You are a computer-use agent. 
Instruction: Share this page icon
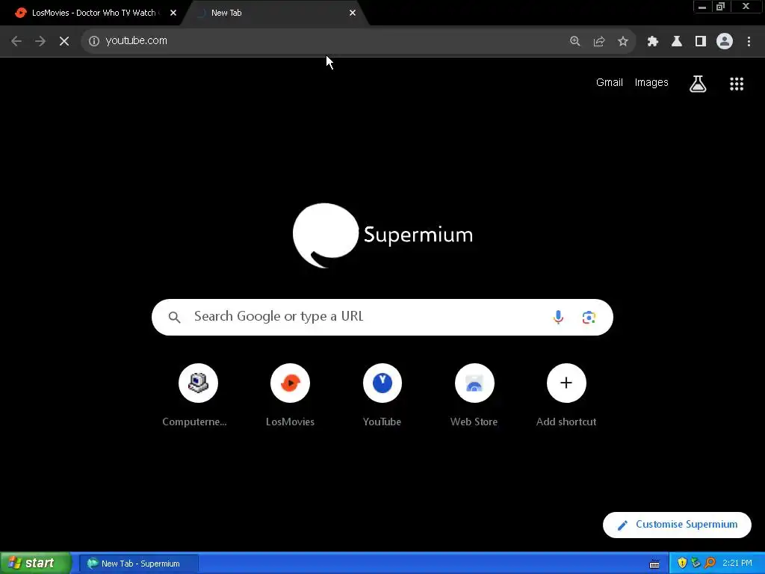[x=599, y=41]
